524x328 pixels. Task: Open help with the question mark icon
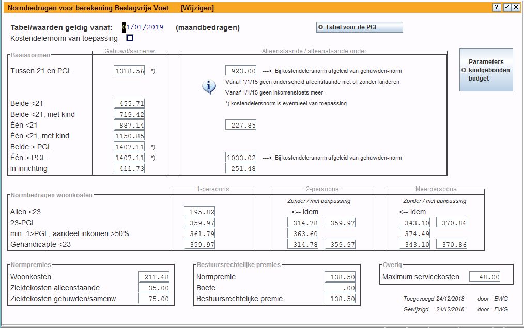[497, 7]
